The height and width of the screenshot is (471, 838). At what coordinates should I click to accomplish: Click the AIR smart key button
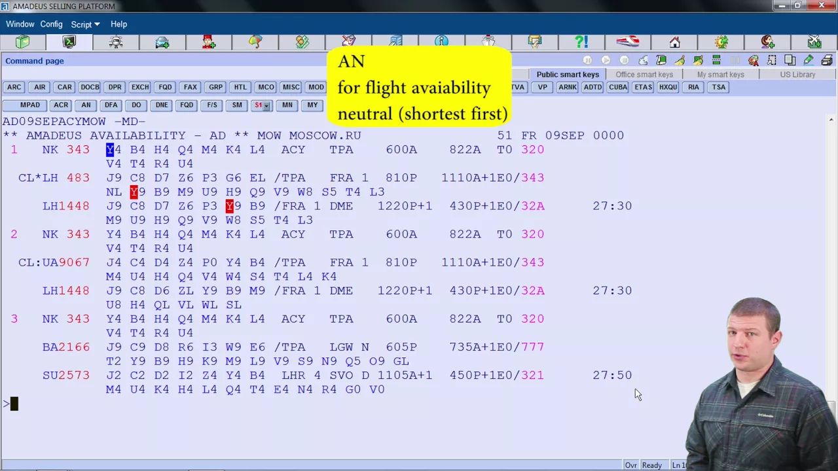point(39,87)
